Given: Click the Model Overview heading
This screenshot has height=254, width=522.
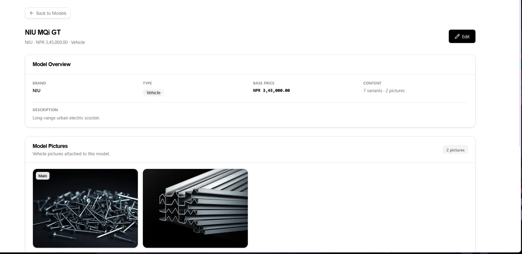Looking at the screenshot, I should click(x=52, y=64).
